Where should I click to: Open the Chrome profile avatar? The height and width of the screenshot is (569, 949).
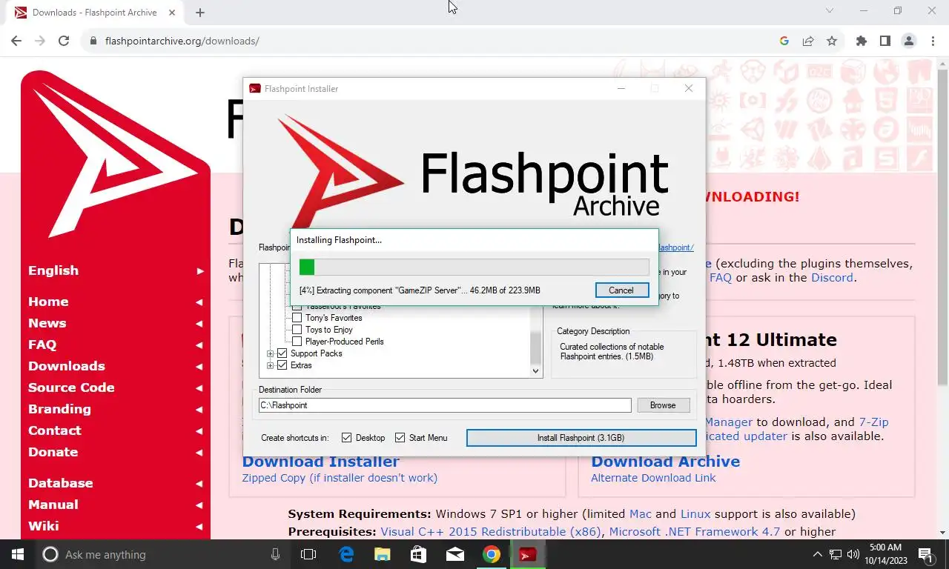909,41
